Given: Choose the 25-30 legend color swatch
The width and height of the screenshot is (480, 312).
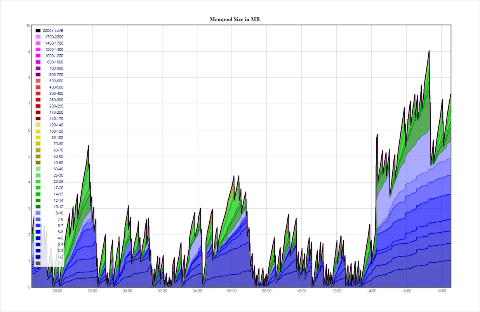Looking at the screenshot, I should [x=38, y=175].
